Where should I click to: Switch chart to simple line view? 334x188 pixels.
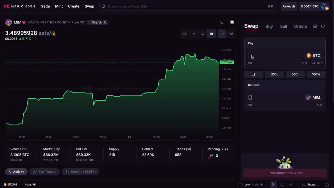(x=222, y=34)
